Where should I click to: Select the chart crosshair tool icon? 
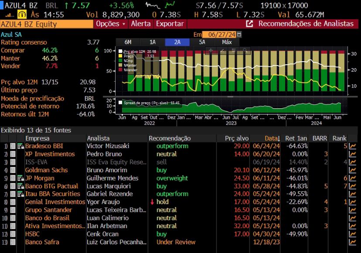pos(211,50)
